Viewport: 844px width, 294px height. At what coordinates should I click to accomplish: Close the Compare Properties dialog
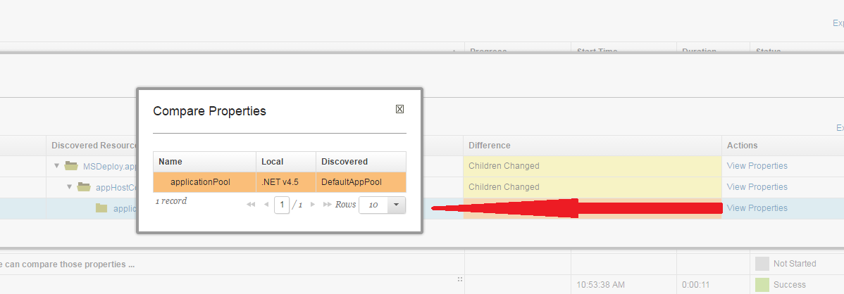(399, 109)
